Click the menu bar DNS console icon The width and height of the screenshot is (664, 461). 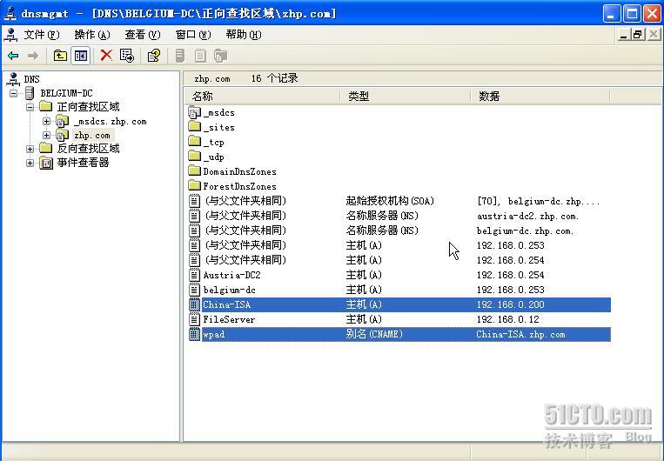tap(10, 34)
